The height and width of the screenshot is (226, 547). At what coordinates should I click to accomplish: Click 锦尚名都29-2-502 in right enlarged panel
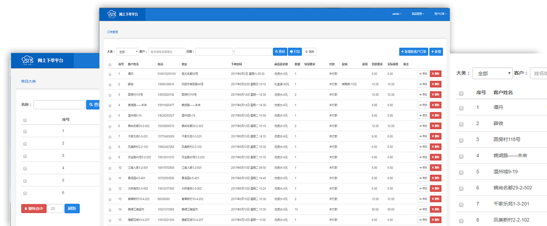[513, 188]
